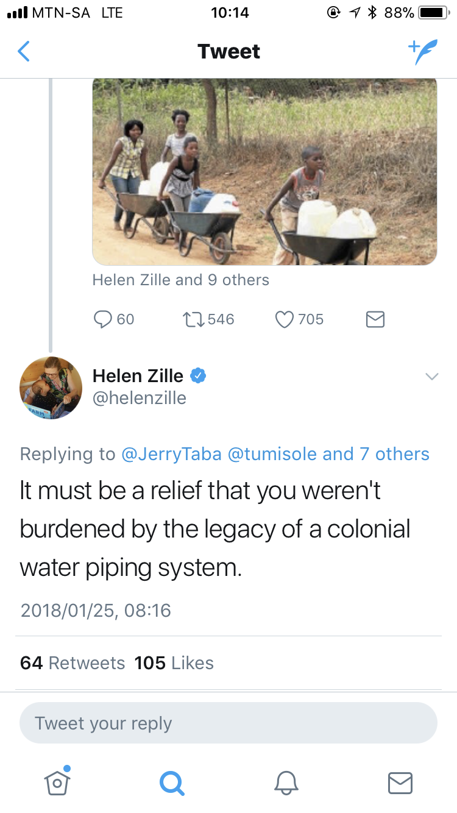This screenshot has width=457, height=813.
Task: Open Direct Messages envelope tab
Action: tap(400, 781)
